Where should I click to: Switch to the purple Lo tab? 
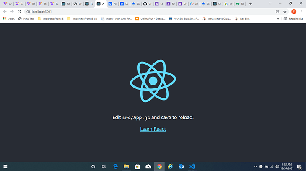click(159, 4)
